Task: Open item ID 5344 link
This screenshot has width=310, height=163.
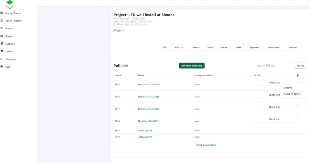Action: 117,121
